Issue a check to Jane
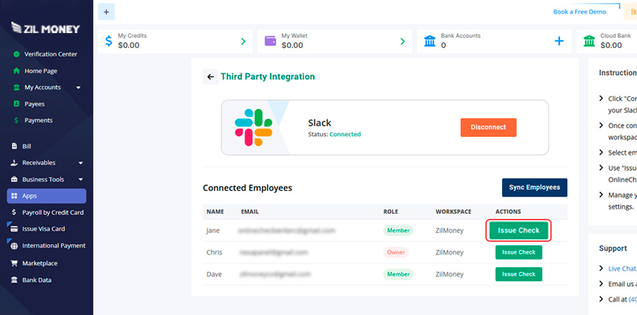Screen dimensions: 637x315 click(519, 230)
